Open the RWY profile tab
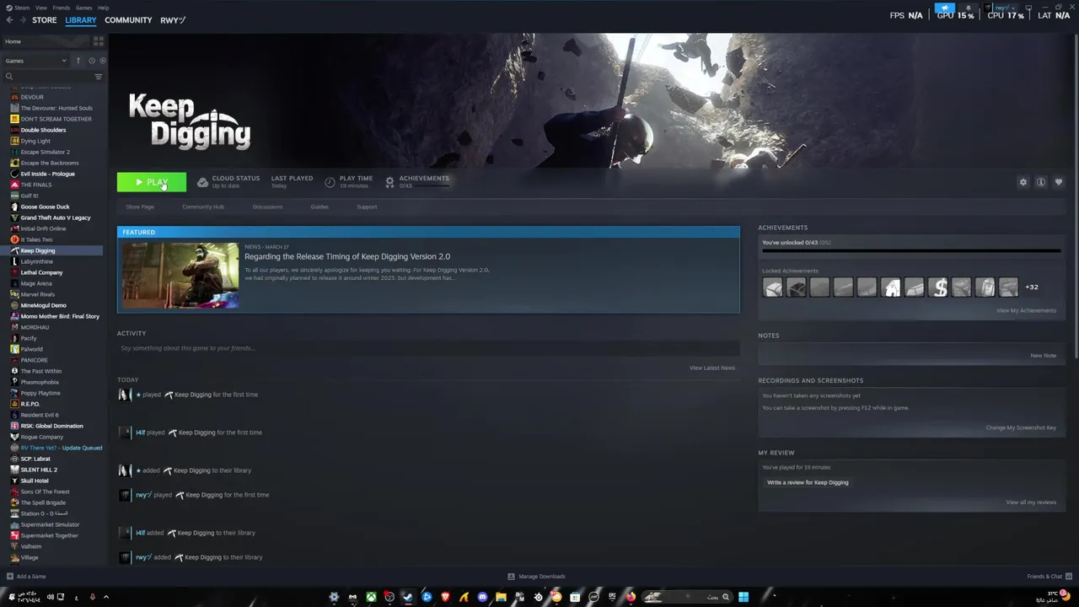 point(173,20)
